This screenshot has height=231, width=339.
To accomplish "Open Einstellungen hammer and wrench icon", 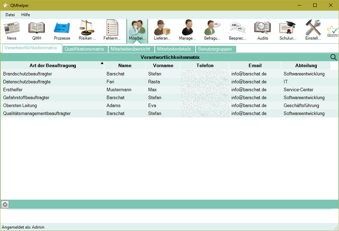I will click(313, 30).
